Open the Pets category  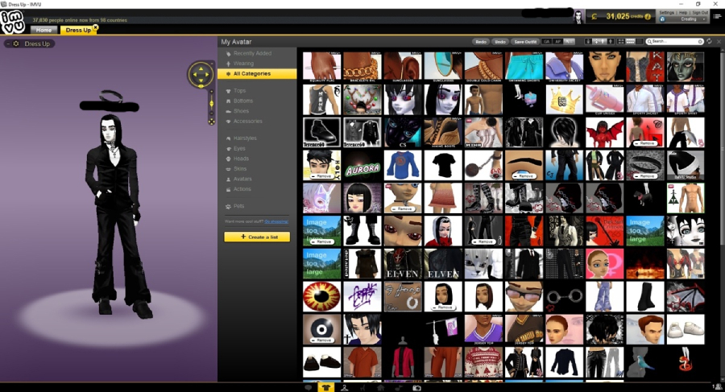[x=238, y=206]
